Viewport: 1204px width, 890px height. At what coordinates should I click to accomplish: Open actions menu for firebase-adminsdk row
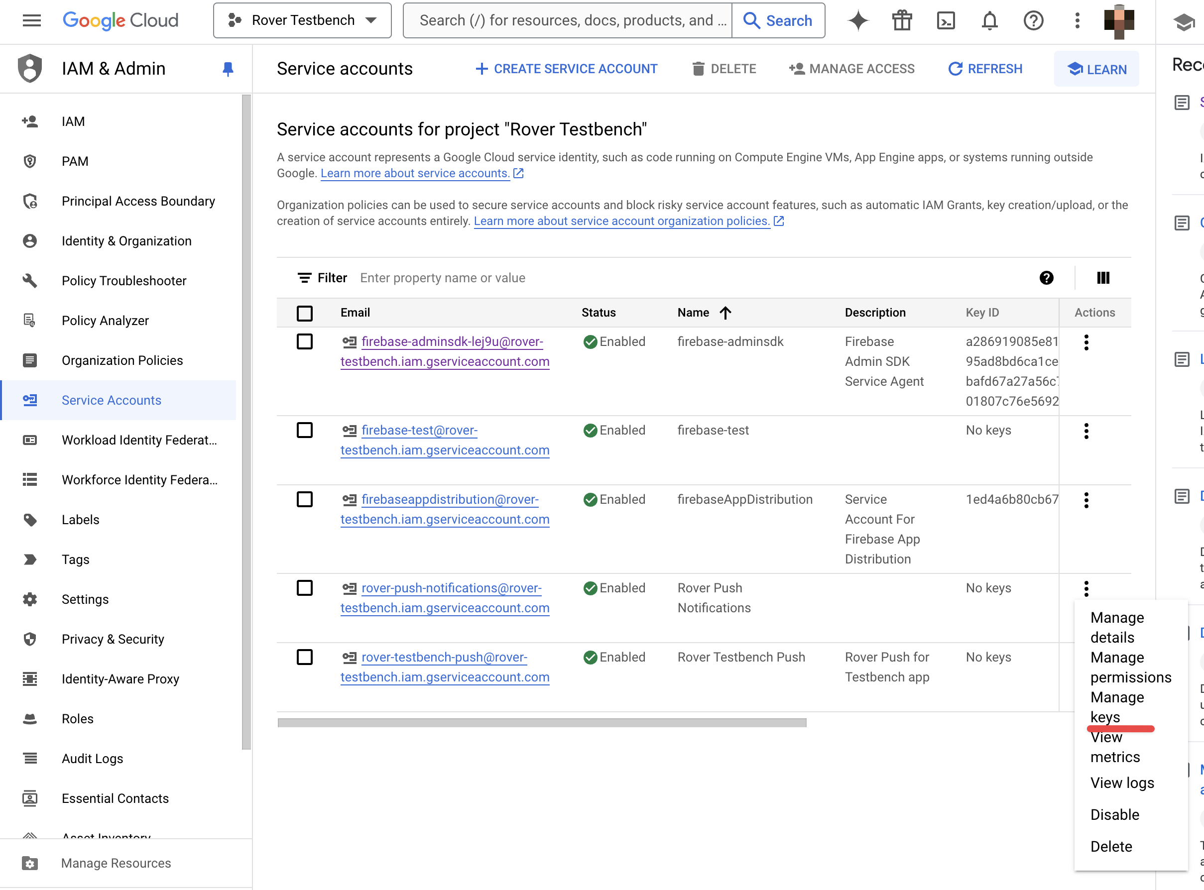pos(1086,342)
